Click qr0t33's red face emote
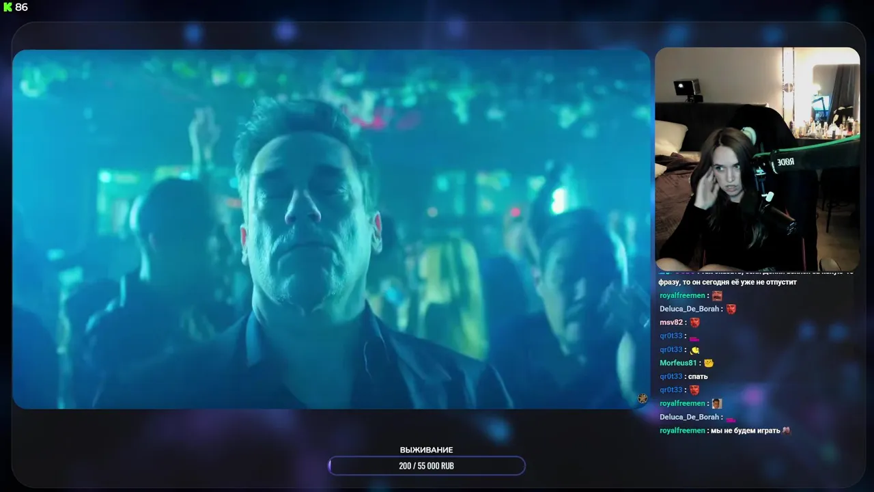The image size is (874, 492). (x=694, y=389)
